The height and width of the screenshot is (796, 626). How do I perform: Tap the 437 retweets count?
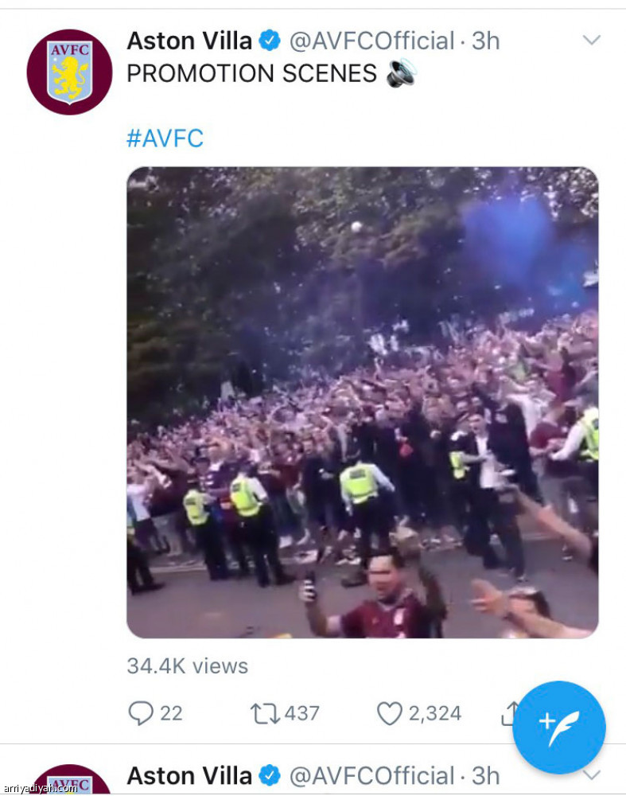[x=302, y=713]
